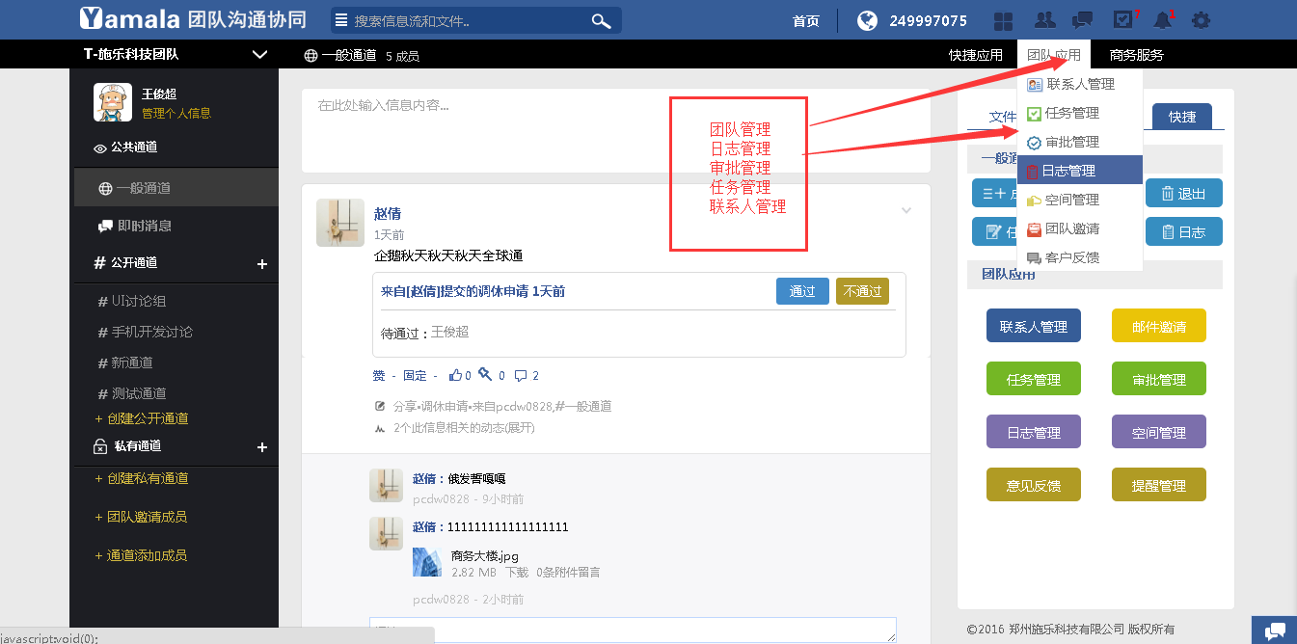1297x644 pixels.
Task: Click the task checkbox icon with badge 7
Action: pyautogui.click(x=1123, y=20)
